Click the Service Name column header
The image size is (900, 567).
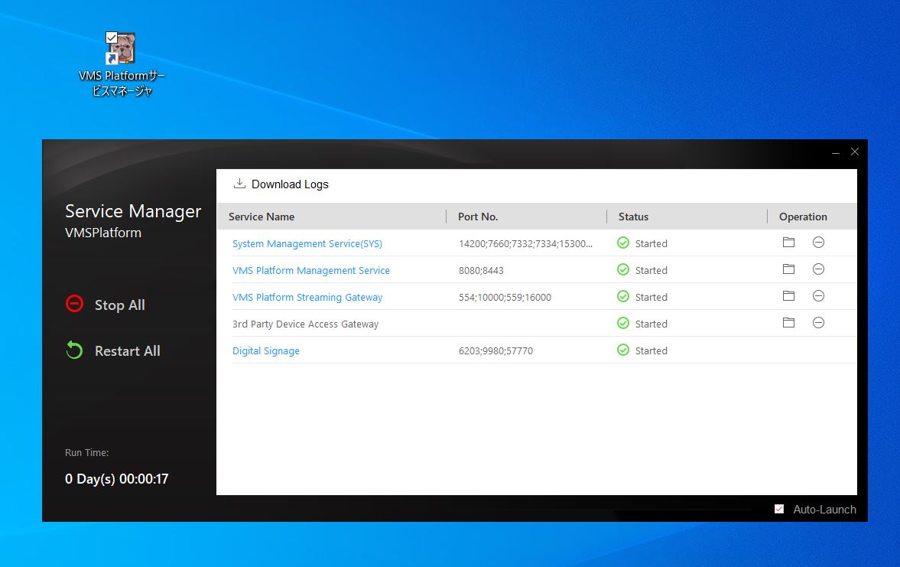point(262,217)
